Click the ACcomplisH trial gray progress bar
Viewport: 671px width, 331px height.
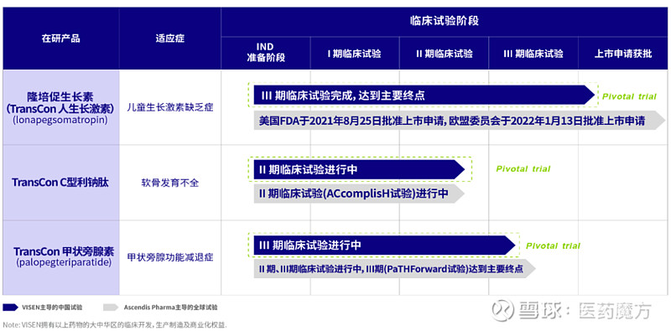(359, 194)
